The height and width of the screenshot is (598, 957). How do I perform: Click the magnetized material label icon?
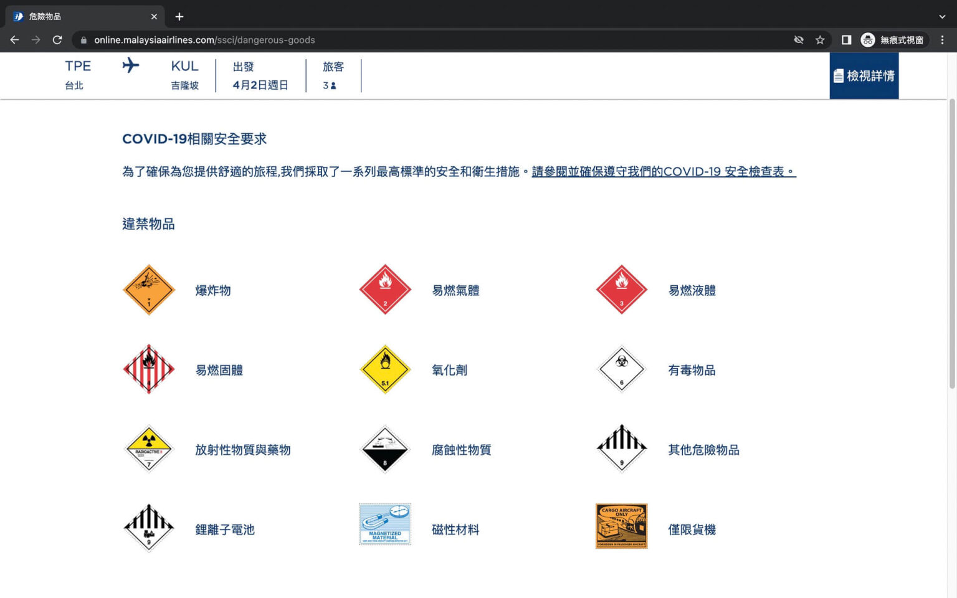coord(385,524)
